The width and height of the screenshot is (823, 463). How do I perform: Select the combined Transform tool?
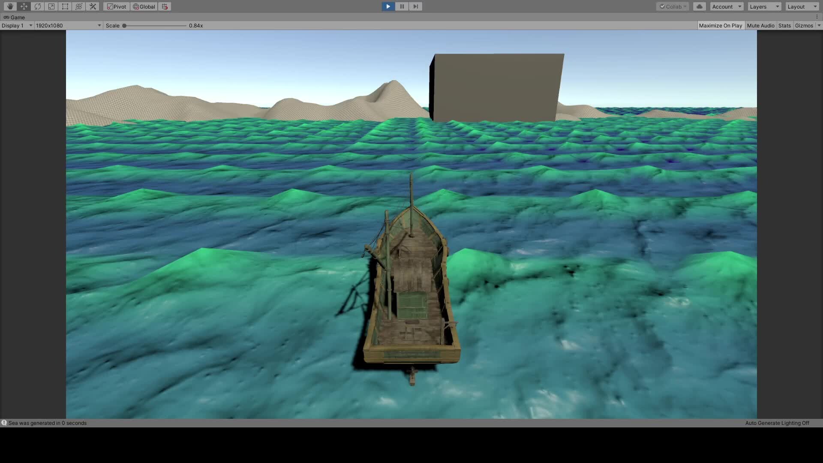coord(78,6)
